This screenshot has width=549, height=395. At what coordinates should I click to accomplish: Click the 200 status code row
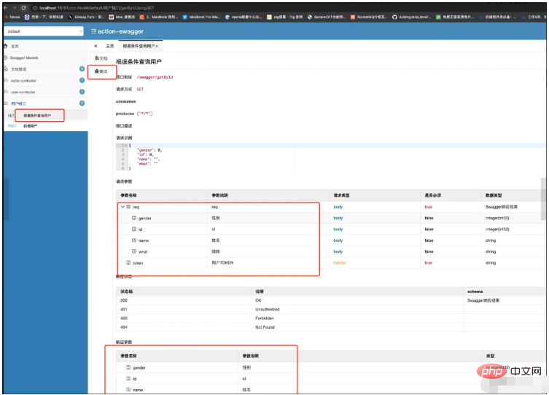(x=331, y=300)
